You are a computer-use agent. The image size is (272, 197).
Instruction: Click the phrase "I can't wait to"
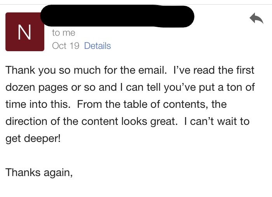217,121
